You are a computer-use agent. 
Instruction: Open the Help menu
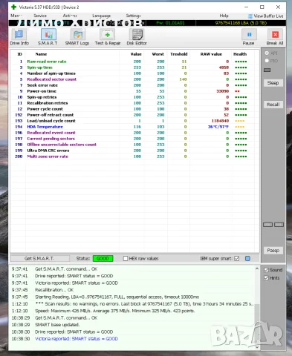click(x=224, y=16)
